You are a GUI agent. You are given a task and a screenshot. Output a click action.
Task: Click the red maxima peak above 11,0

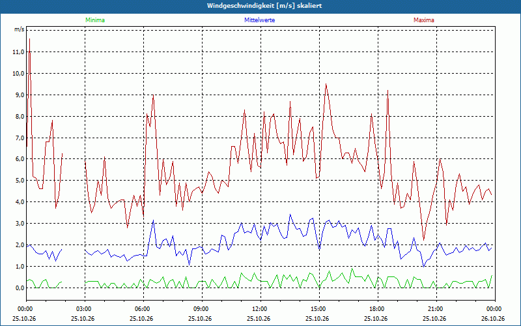[29, 39]
